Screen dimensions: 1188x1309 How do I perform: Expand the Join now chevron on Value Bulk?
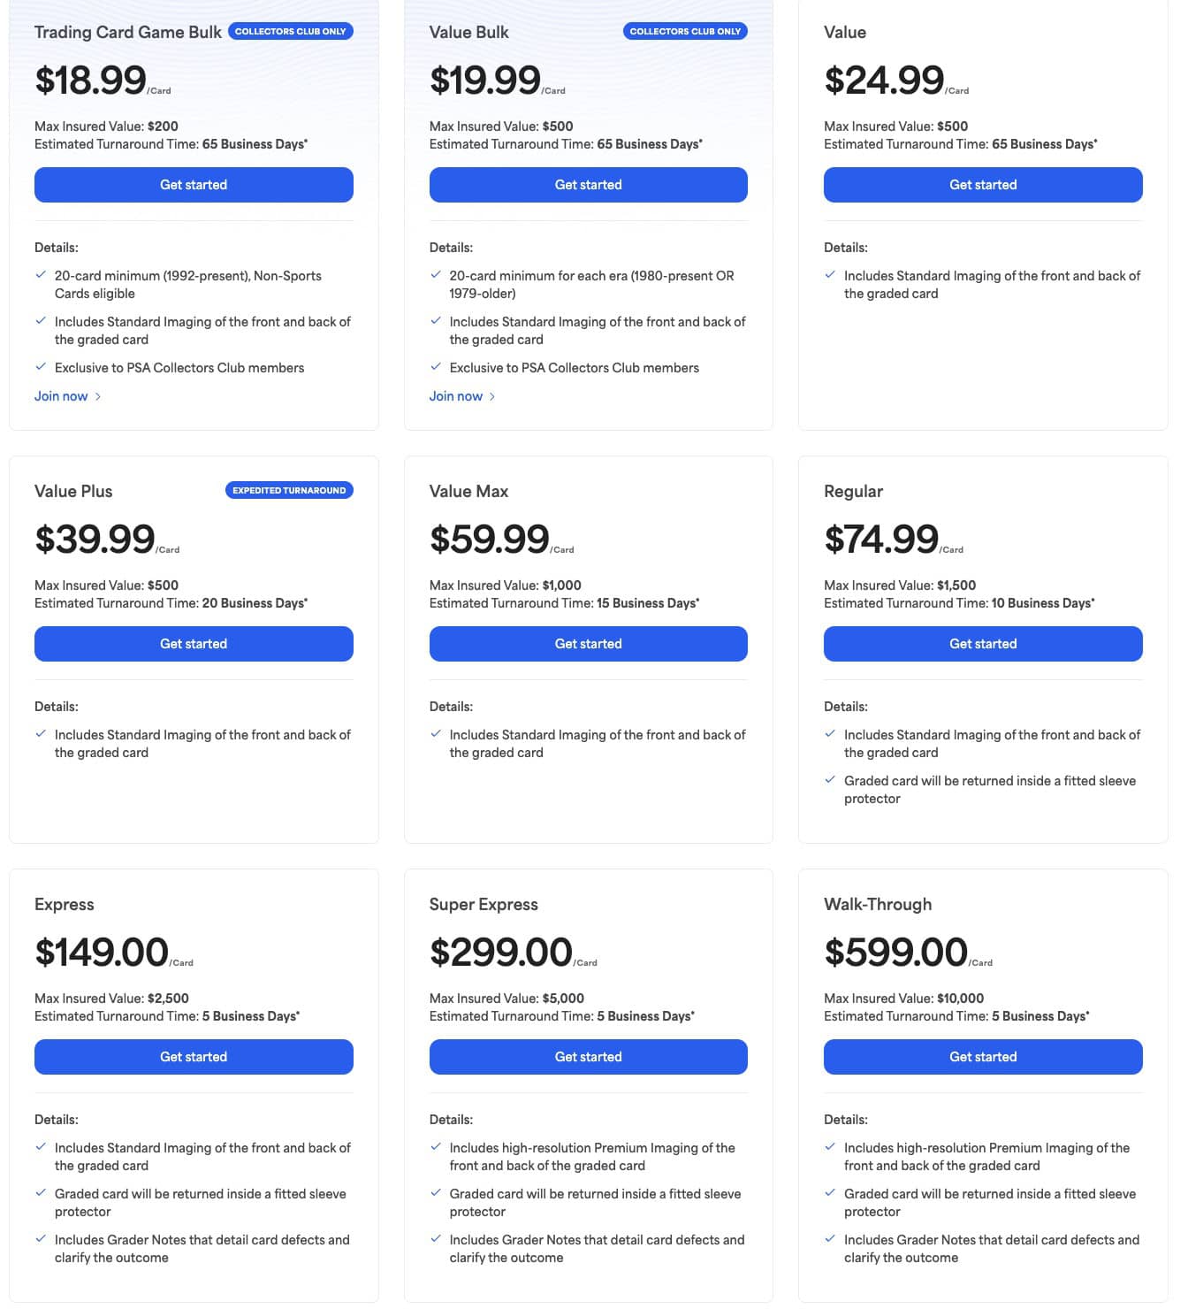click(x=492, y=395)
